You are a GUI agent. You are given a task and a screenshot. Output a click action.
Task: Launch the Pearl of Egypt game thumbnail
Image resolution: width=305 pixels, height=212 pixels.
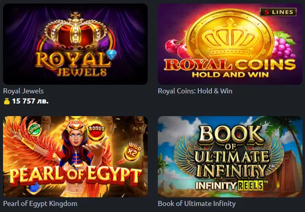pos(75,156)
